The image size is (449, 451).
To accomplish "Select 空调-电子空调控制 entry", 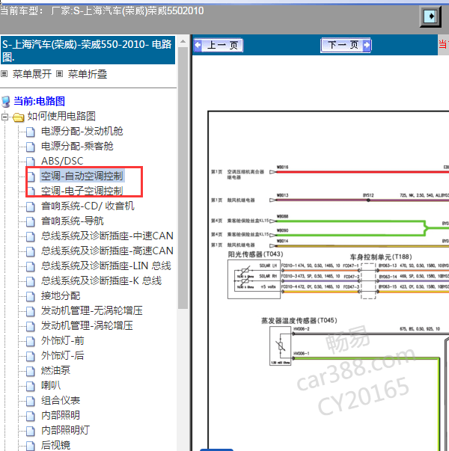I will (x=82, y=191).
